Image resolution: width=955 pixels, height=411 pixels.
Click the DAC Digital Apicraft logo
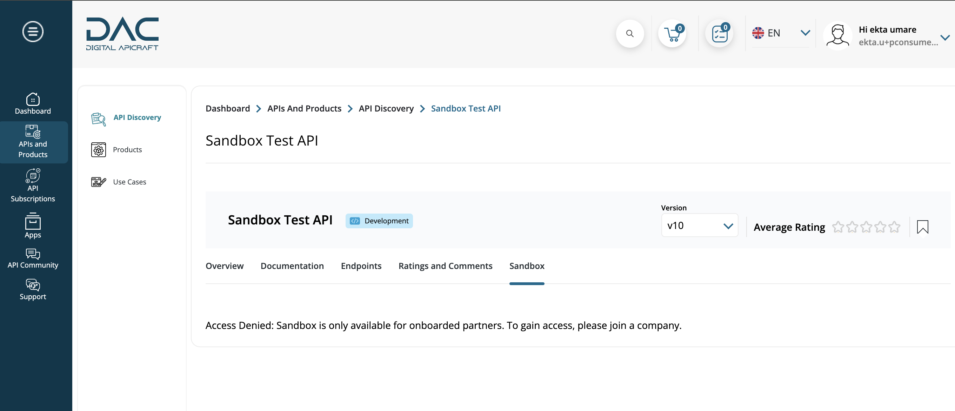coord(122,33)
